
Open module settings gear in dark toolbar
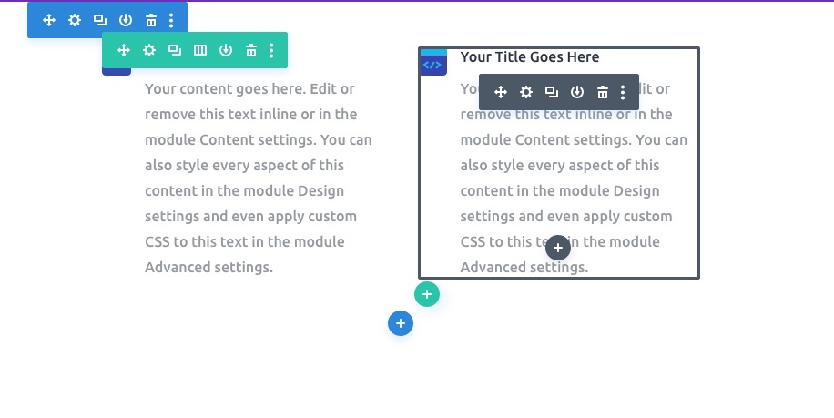tap(526, 92)
